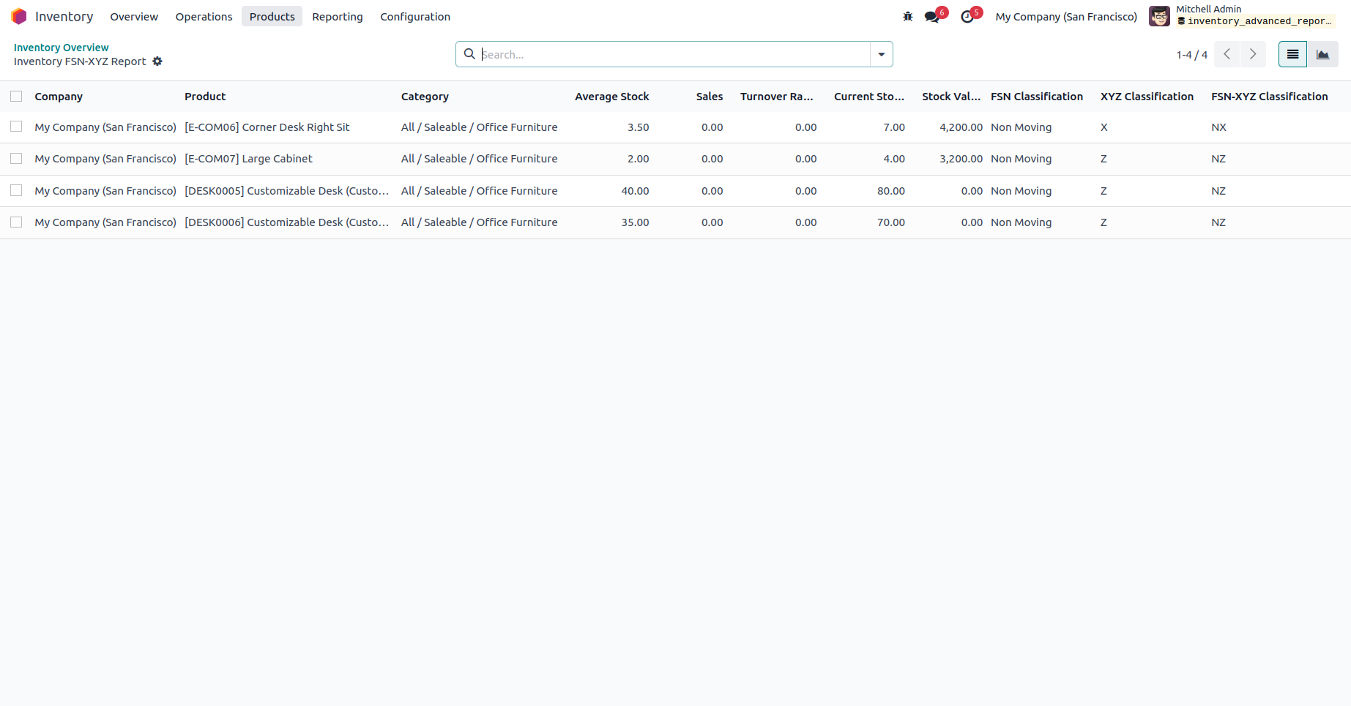Go to previous page of records
Image resolution: width=1351 pixels, height=706 pixels.
point(1227,54)
